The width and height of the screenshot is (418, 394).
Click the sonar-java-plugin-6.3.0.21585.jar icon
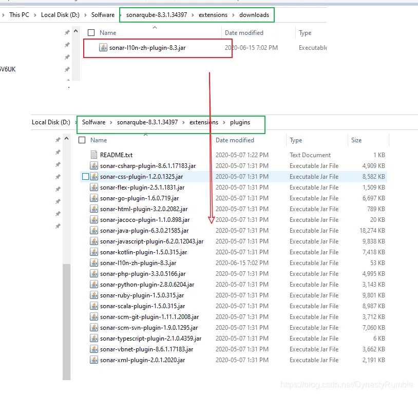pyautogui.click(x=94, y=231)
